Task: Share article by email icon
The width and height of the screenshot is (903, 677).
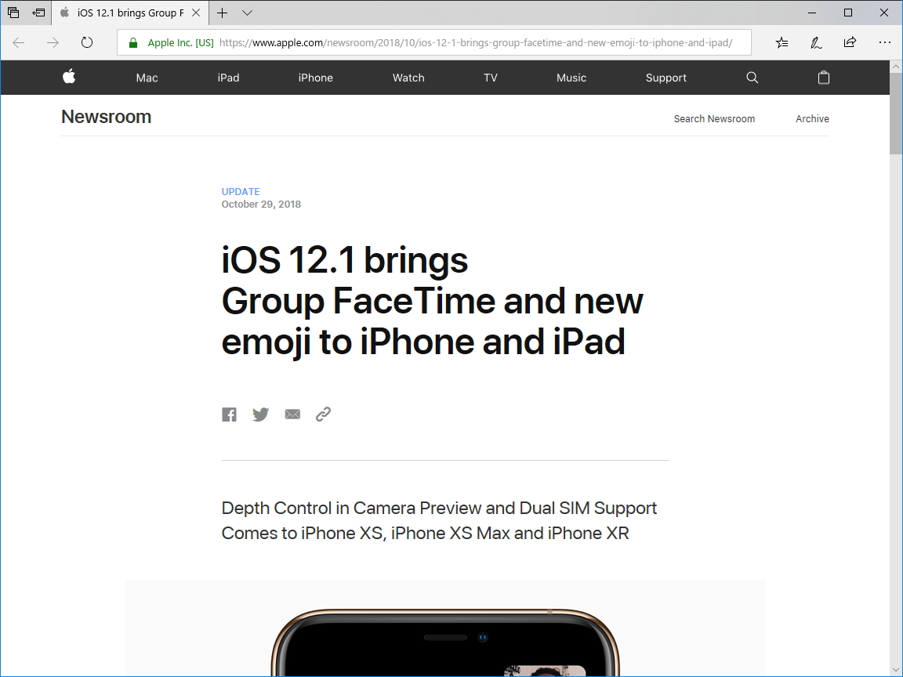Action: 292,414
